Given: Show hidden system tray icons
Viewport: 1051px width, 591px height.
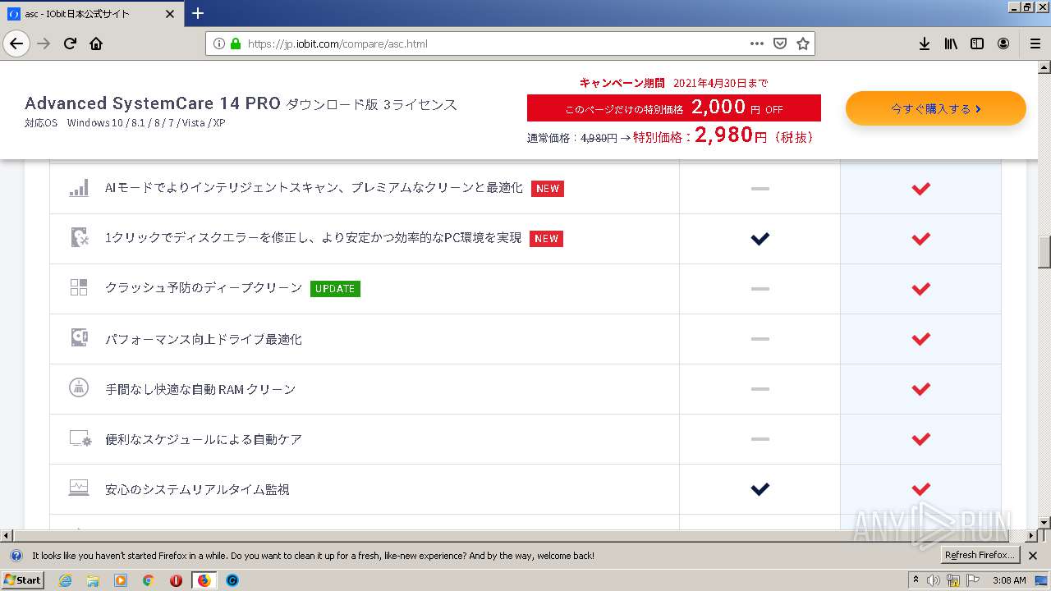Looking at the screenshot, I should [x=916, y=580].
